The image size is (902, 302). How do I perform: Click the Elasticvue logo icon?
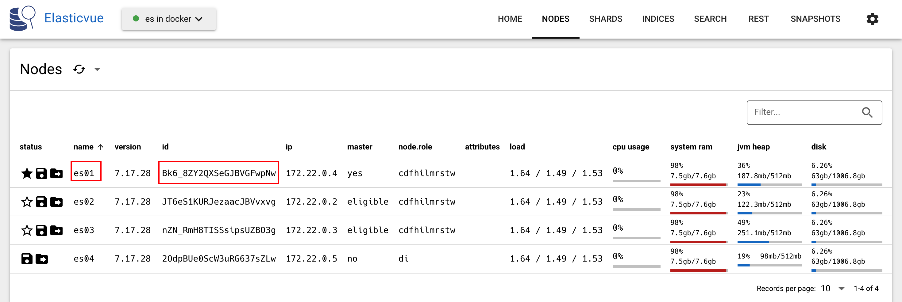tap(22, 18)
